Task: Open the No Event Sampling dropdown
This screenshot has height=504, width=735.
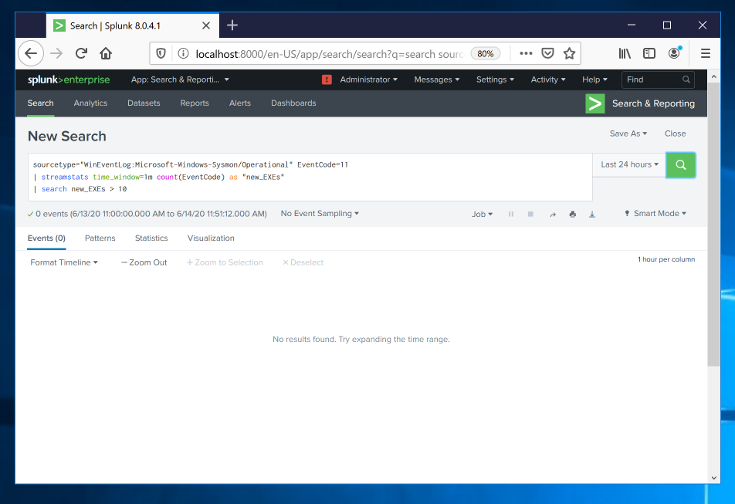Action: tap(320, 214)
